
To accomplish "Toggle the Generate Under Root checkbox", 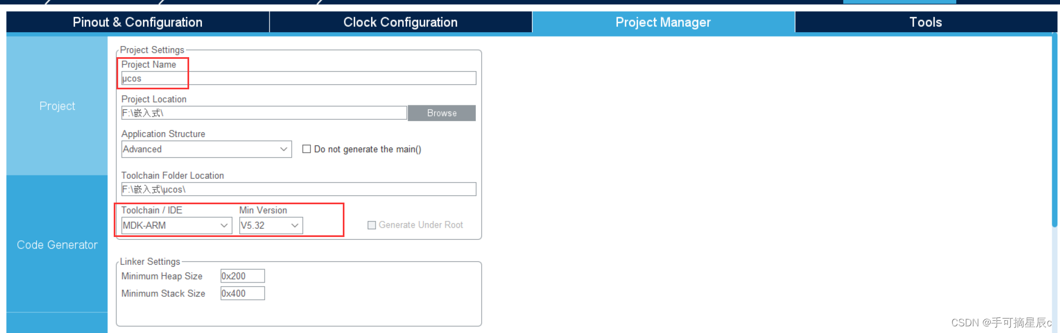I will tap(372, 225).
